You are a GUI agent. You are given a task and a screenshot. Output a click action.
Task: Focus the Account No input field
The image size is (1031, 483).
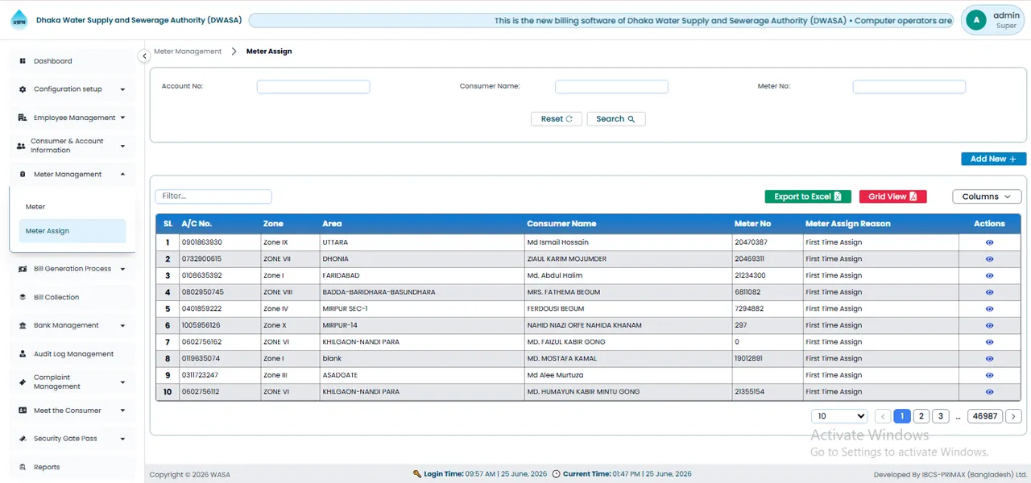tap(313, 87)
